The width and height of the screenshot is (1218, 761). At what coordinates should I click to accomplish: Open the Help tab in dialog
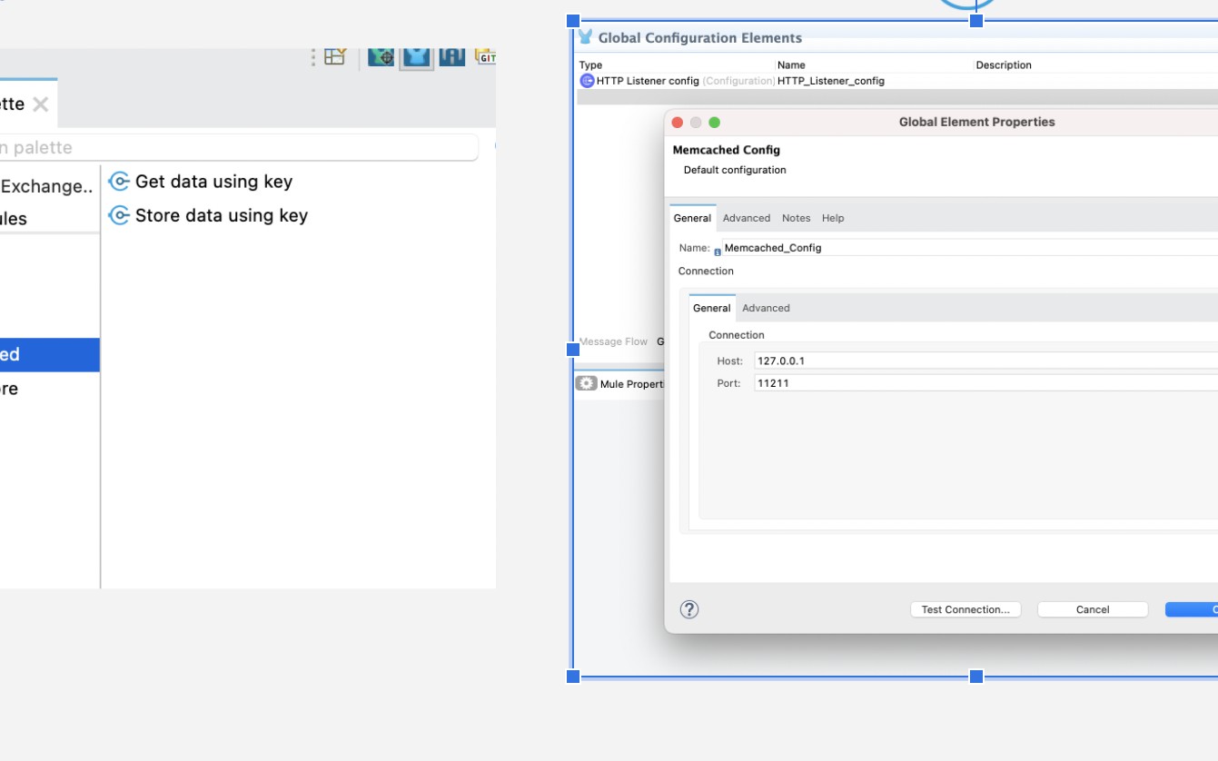833,218
